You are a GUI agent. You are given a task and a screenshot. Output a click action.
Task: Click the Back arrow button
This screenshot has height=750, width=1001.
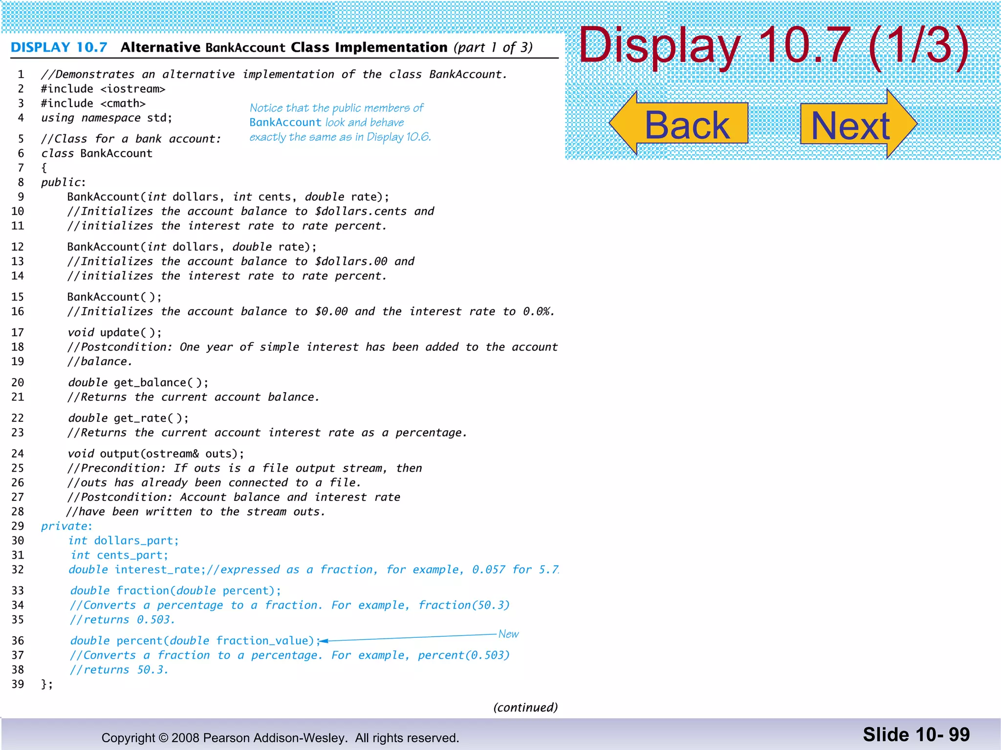[x=679, y=124]
